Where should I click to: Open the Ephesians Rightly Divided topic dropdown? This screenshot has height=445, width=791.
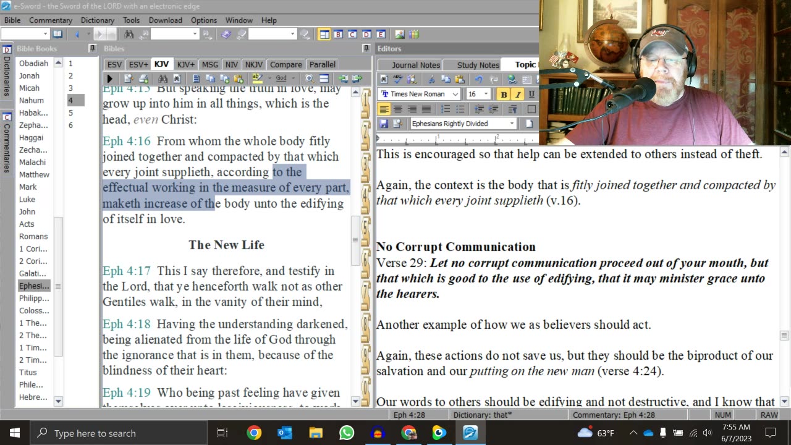[x=512, y=124]
